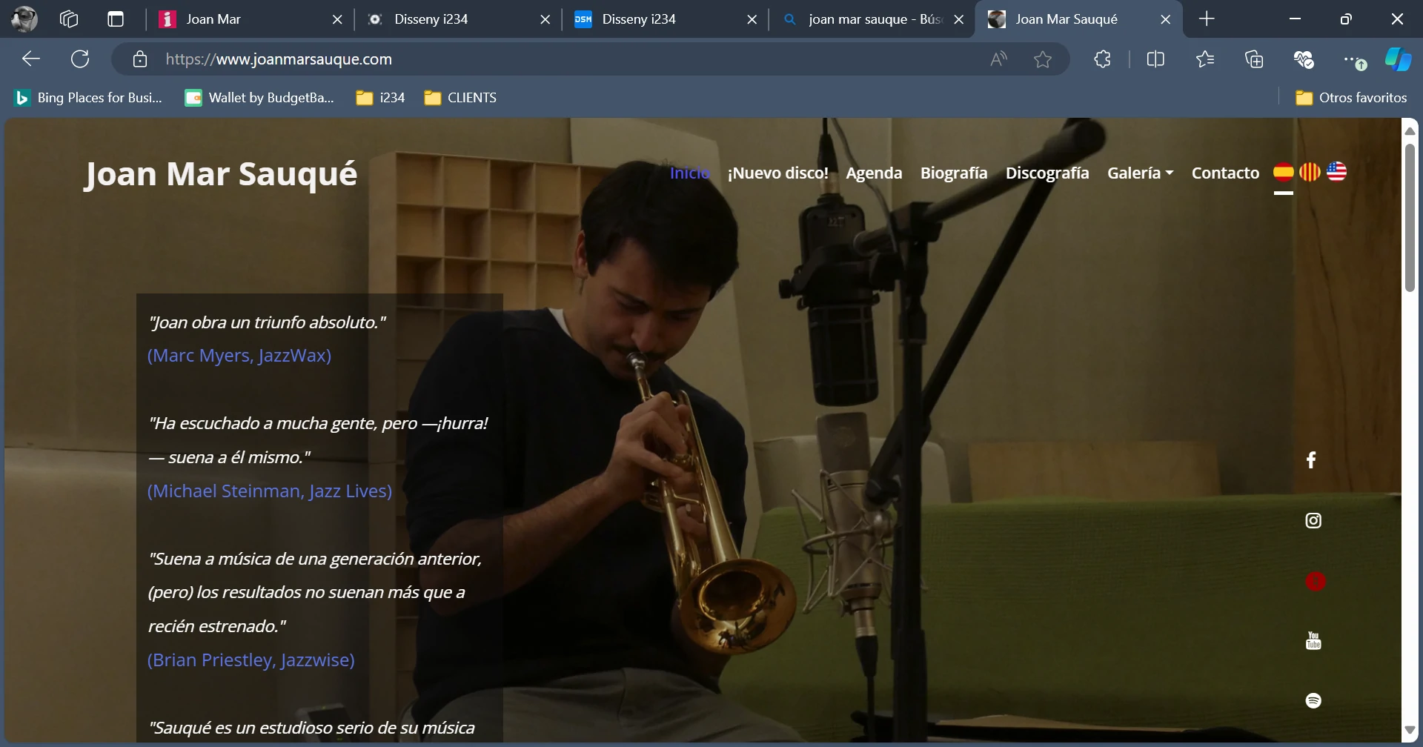Refresh the current page

[x=80, y=59]
